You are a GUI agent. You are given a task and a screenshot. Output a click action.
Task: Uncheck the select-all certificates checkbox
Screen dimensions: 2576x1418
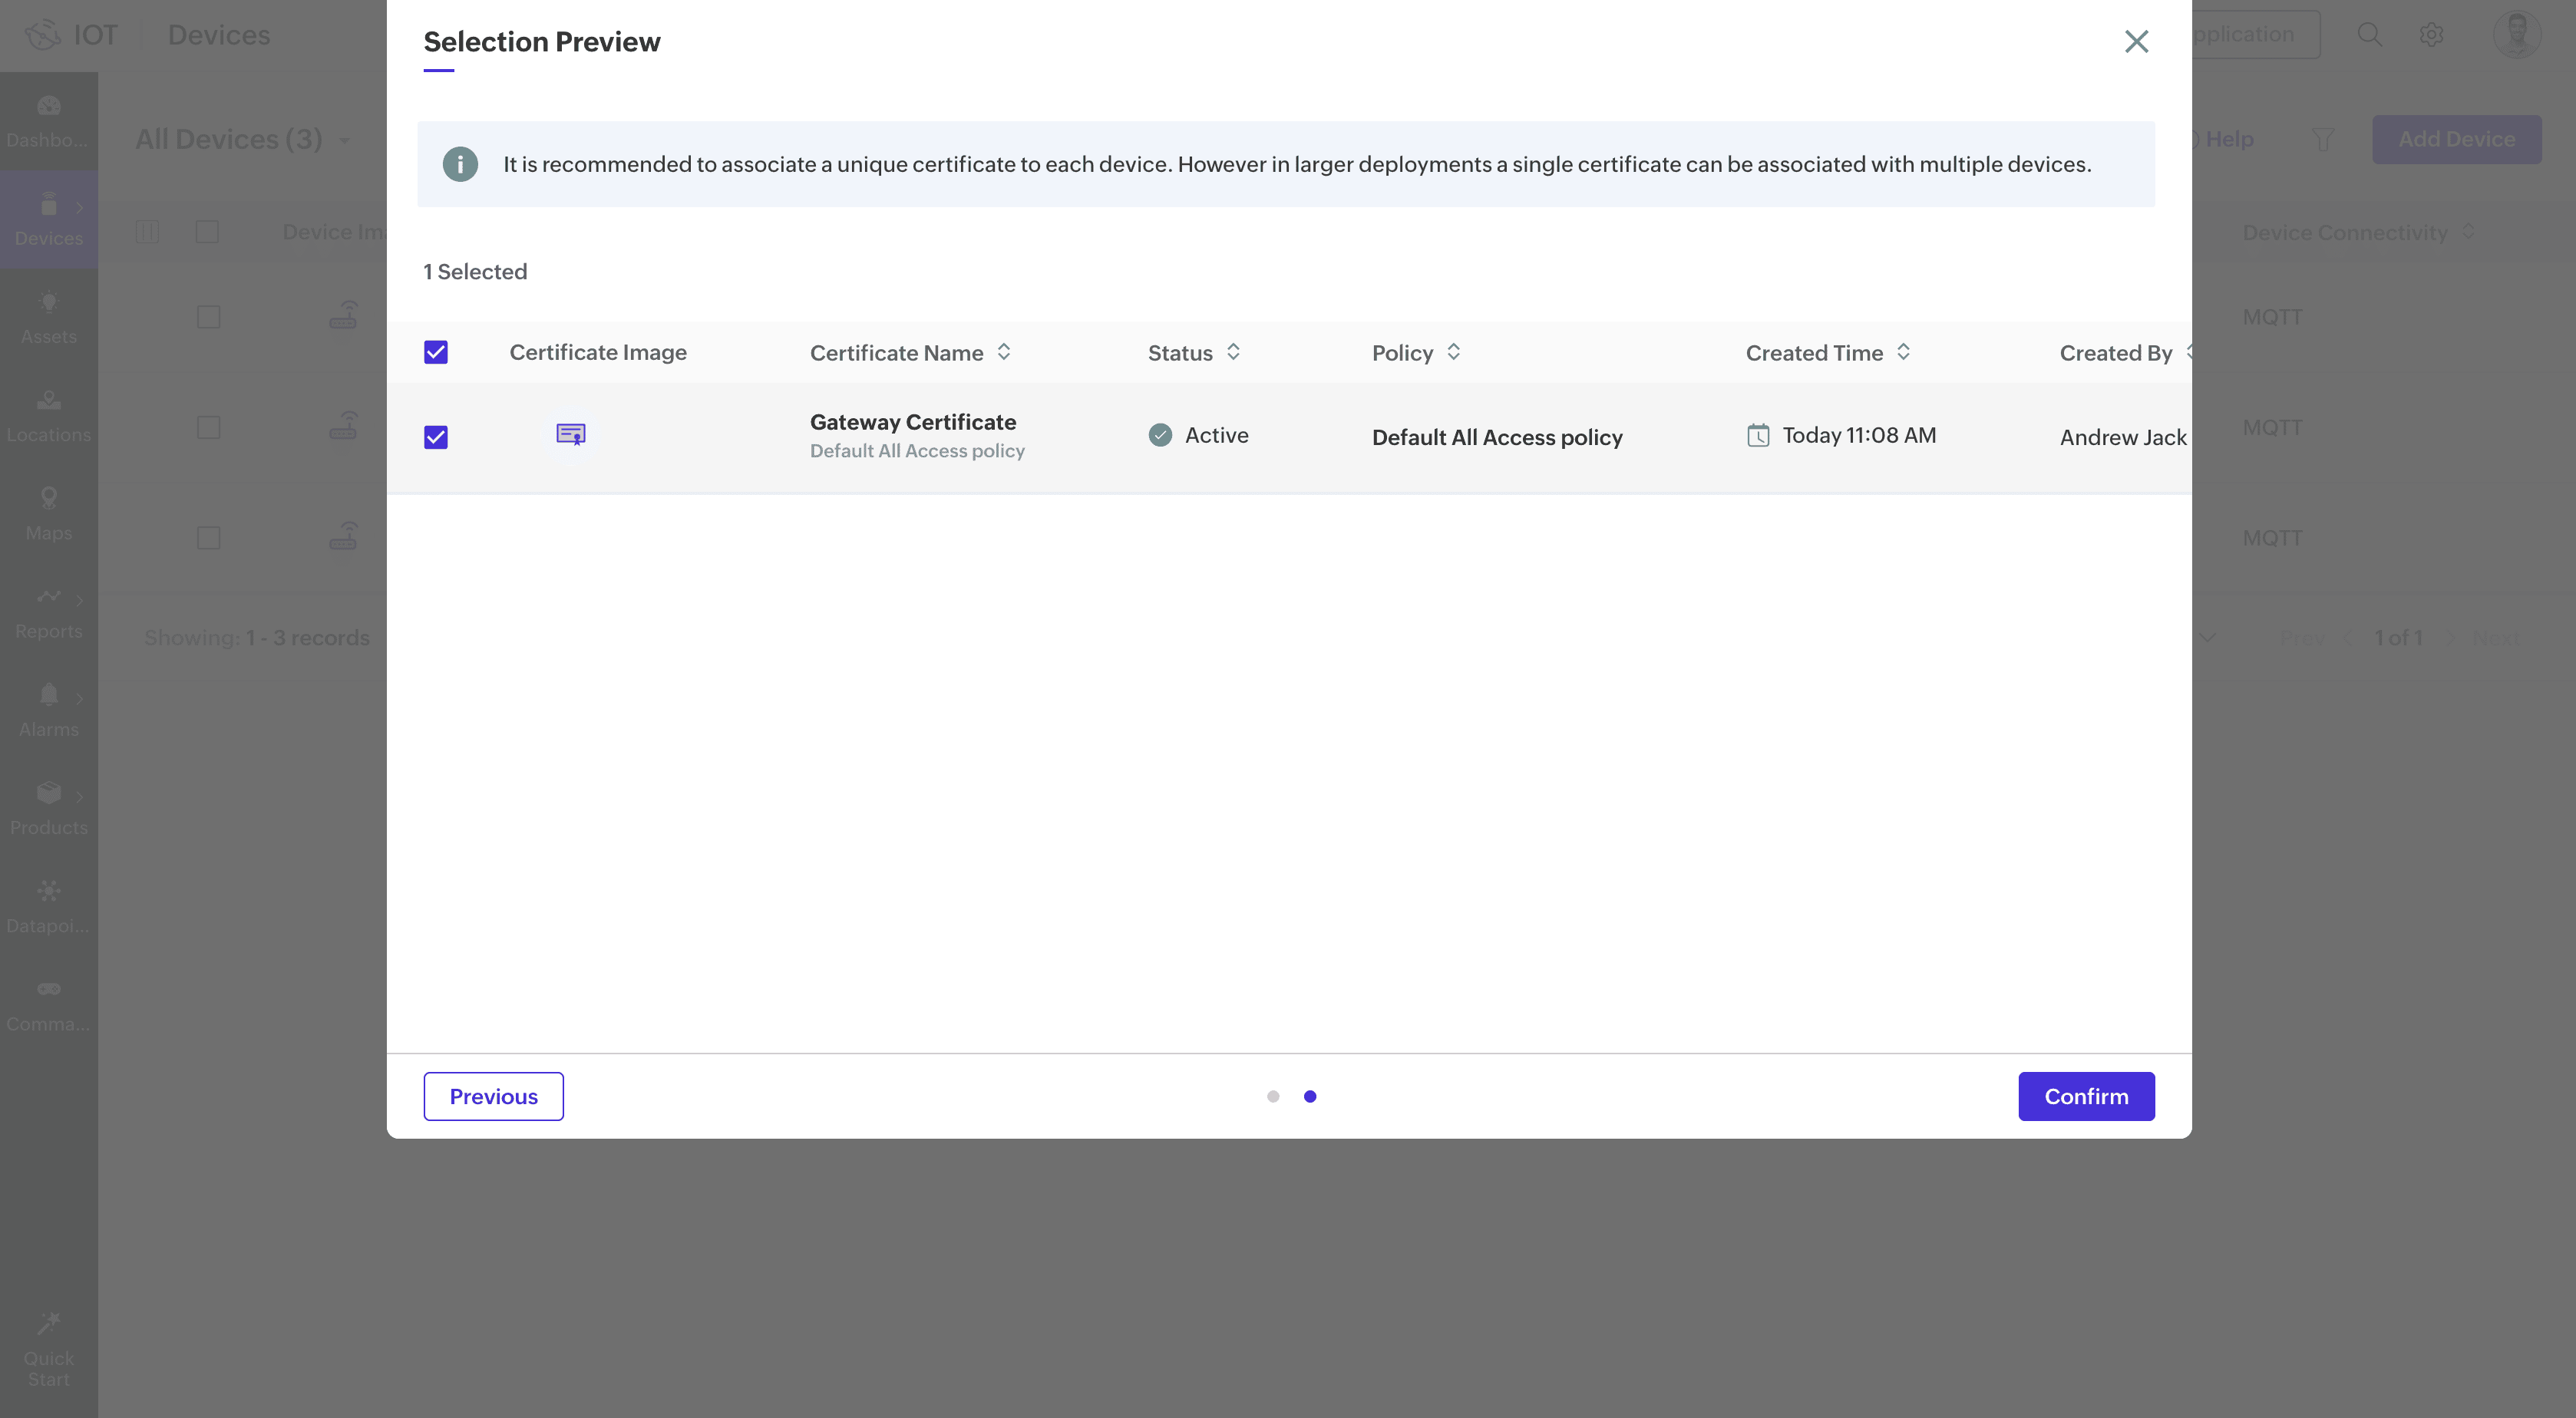tap(436, 352)
